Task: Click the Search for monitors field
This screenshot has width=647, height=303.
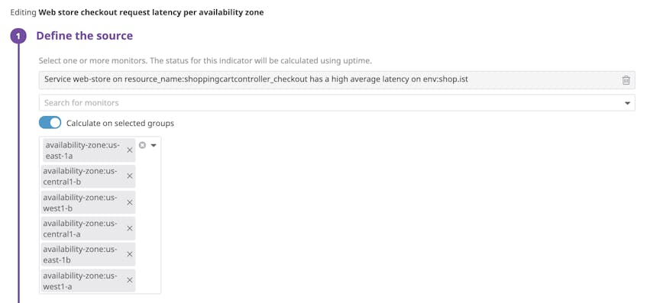Action: [337, 102]
